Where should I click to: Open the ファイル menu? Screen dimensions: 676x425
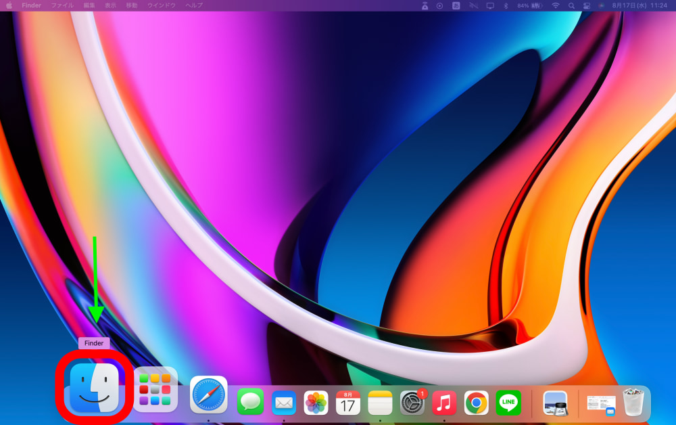click(x=62, y=5)
